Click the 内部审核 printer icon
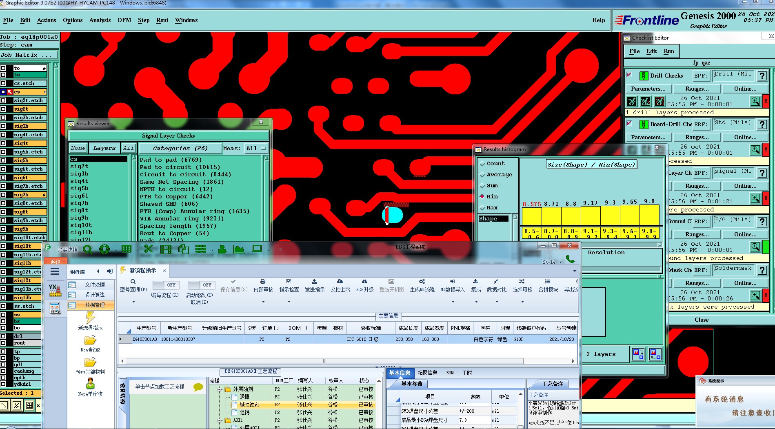The image size is (775, 429). (263, 282)
